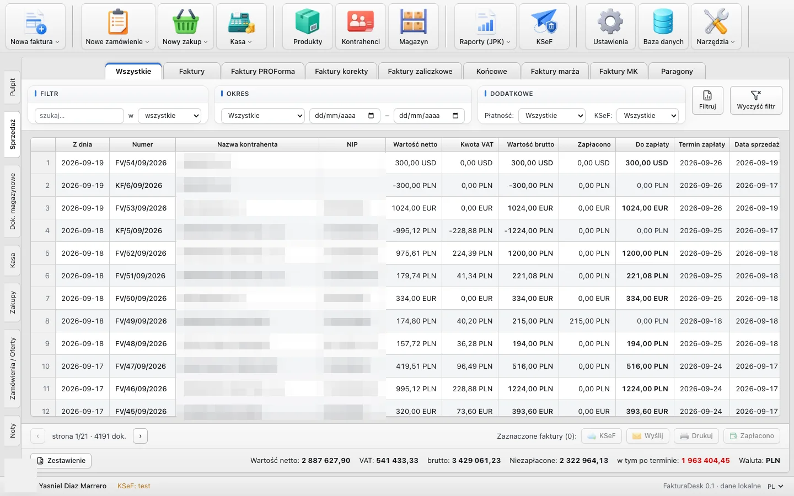Screen dimensions: 794x496
Task: Go to the previous page arrow
Action: point(37,436)
